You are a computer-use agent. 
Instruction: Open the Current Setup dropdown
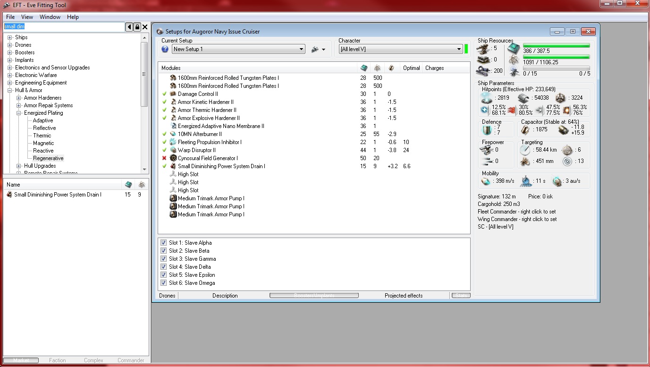coord(238,49)
